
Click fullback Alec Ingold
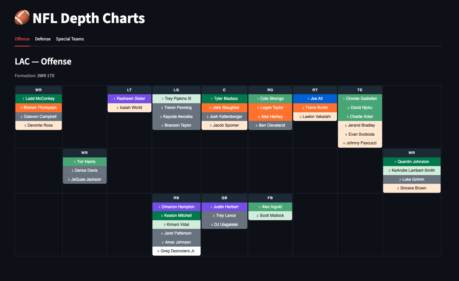[x=270, y=207]
